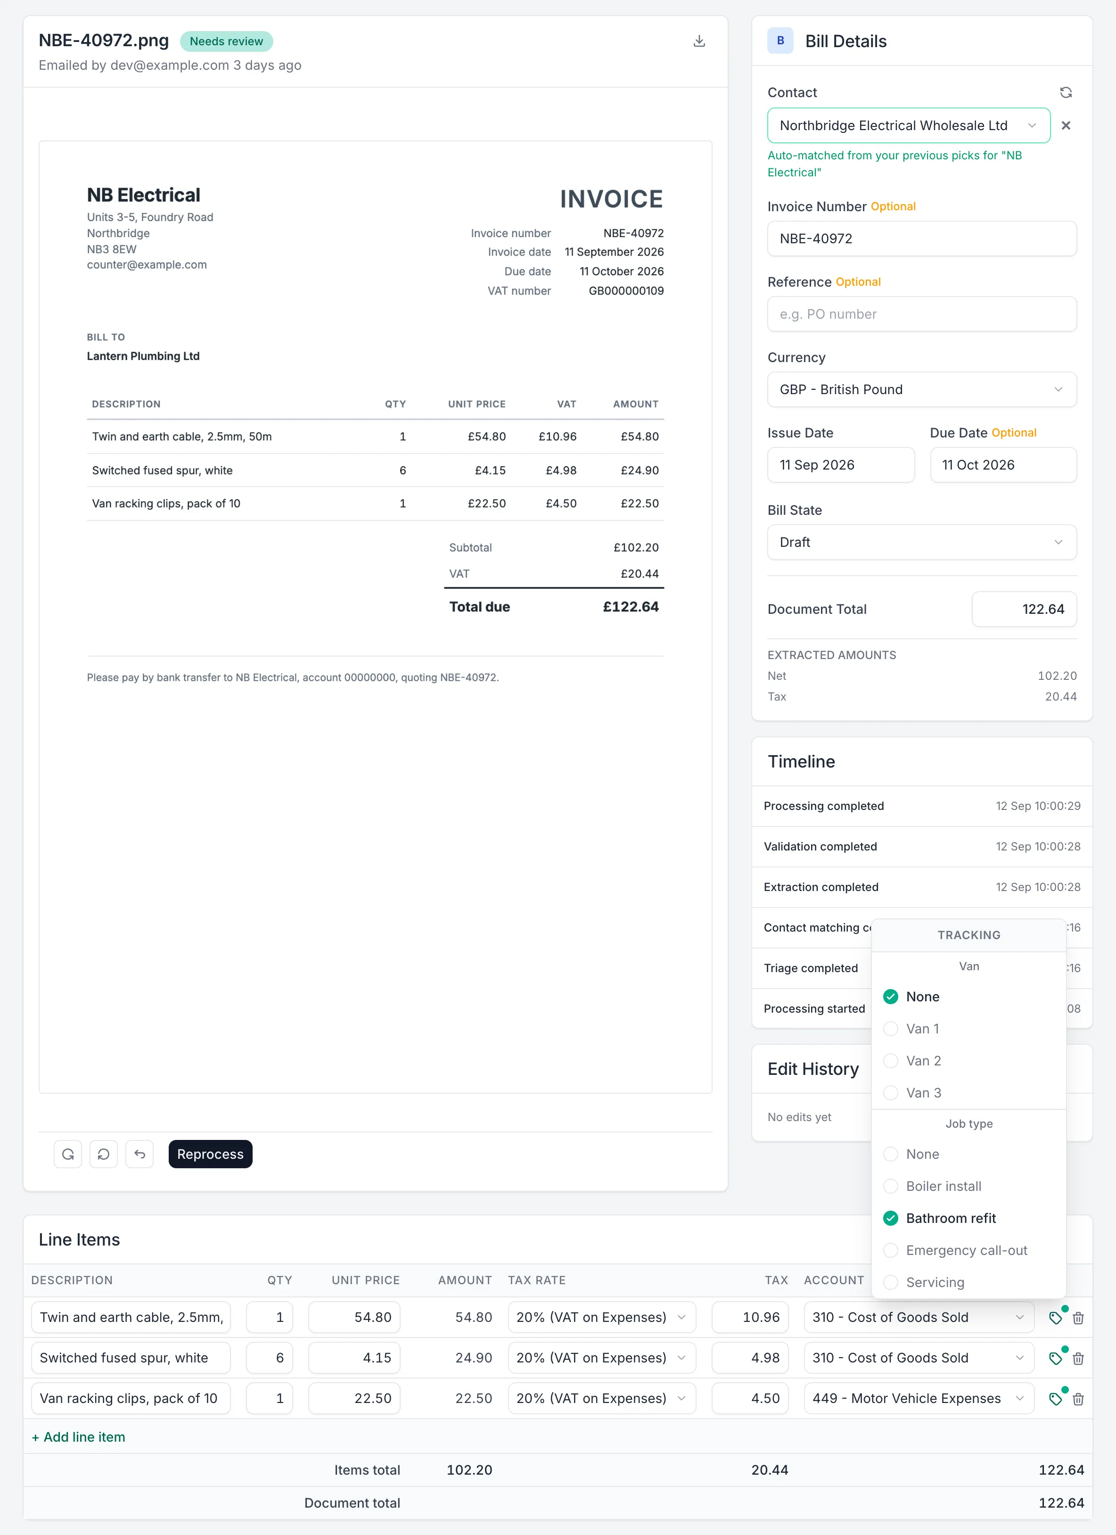The image size is (1116, 1535).
Task: Click the Reference PO number field
Action: coord(922,314)
